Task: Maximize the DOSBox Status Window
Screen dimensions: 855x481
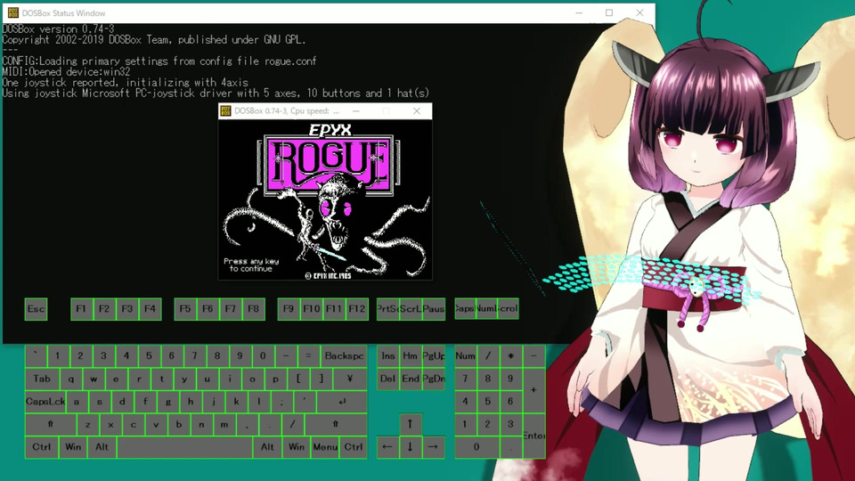Action: (609, 12)
